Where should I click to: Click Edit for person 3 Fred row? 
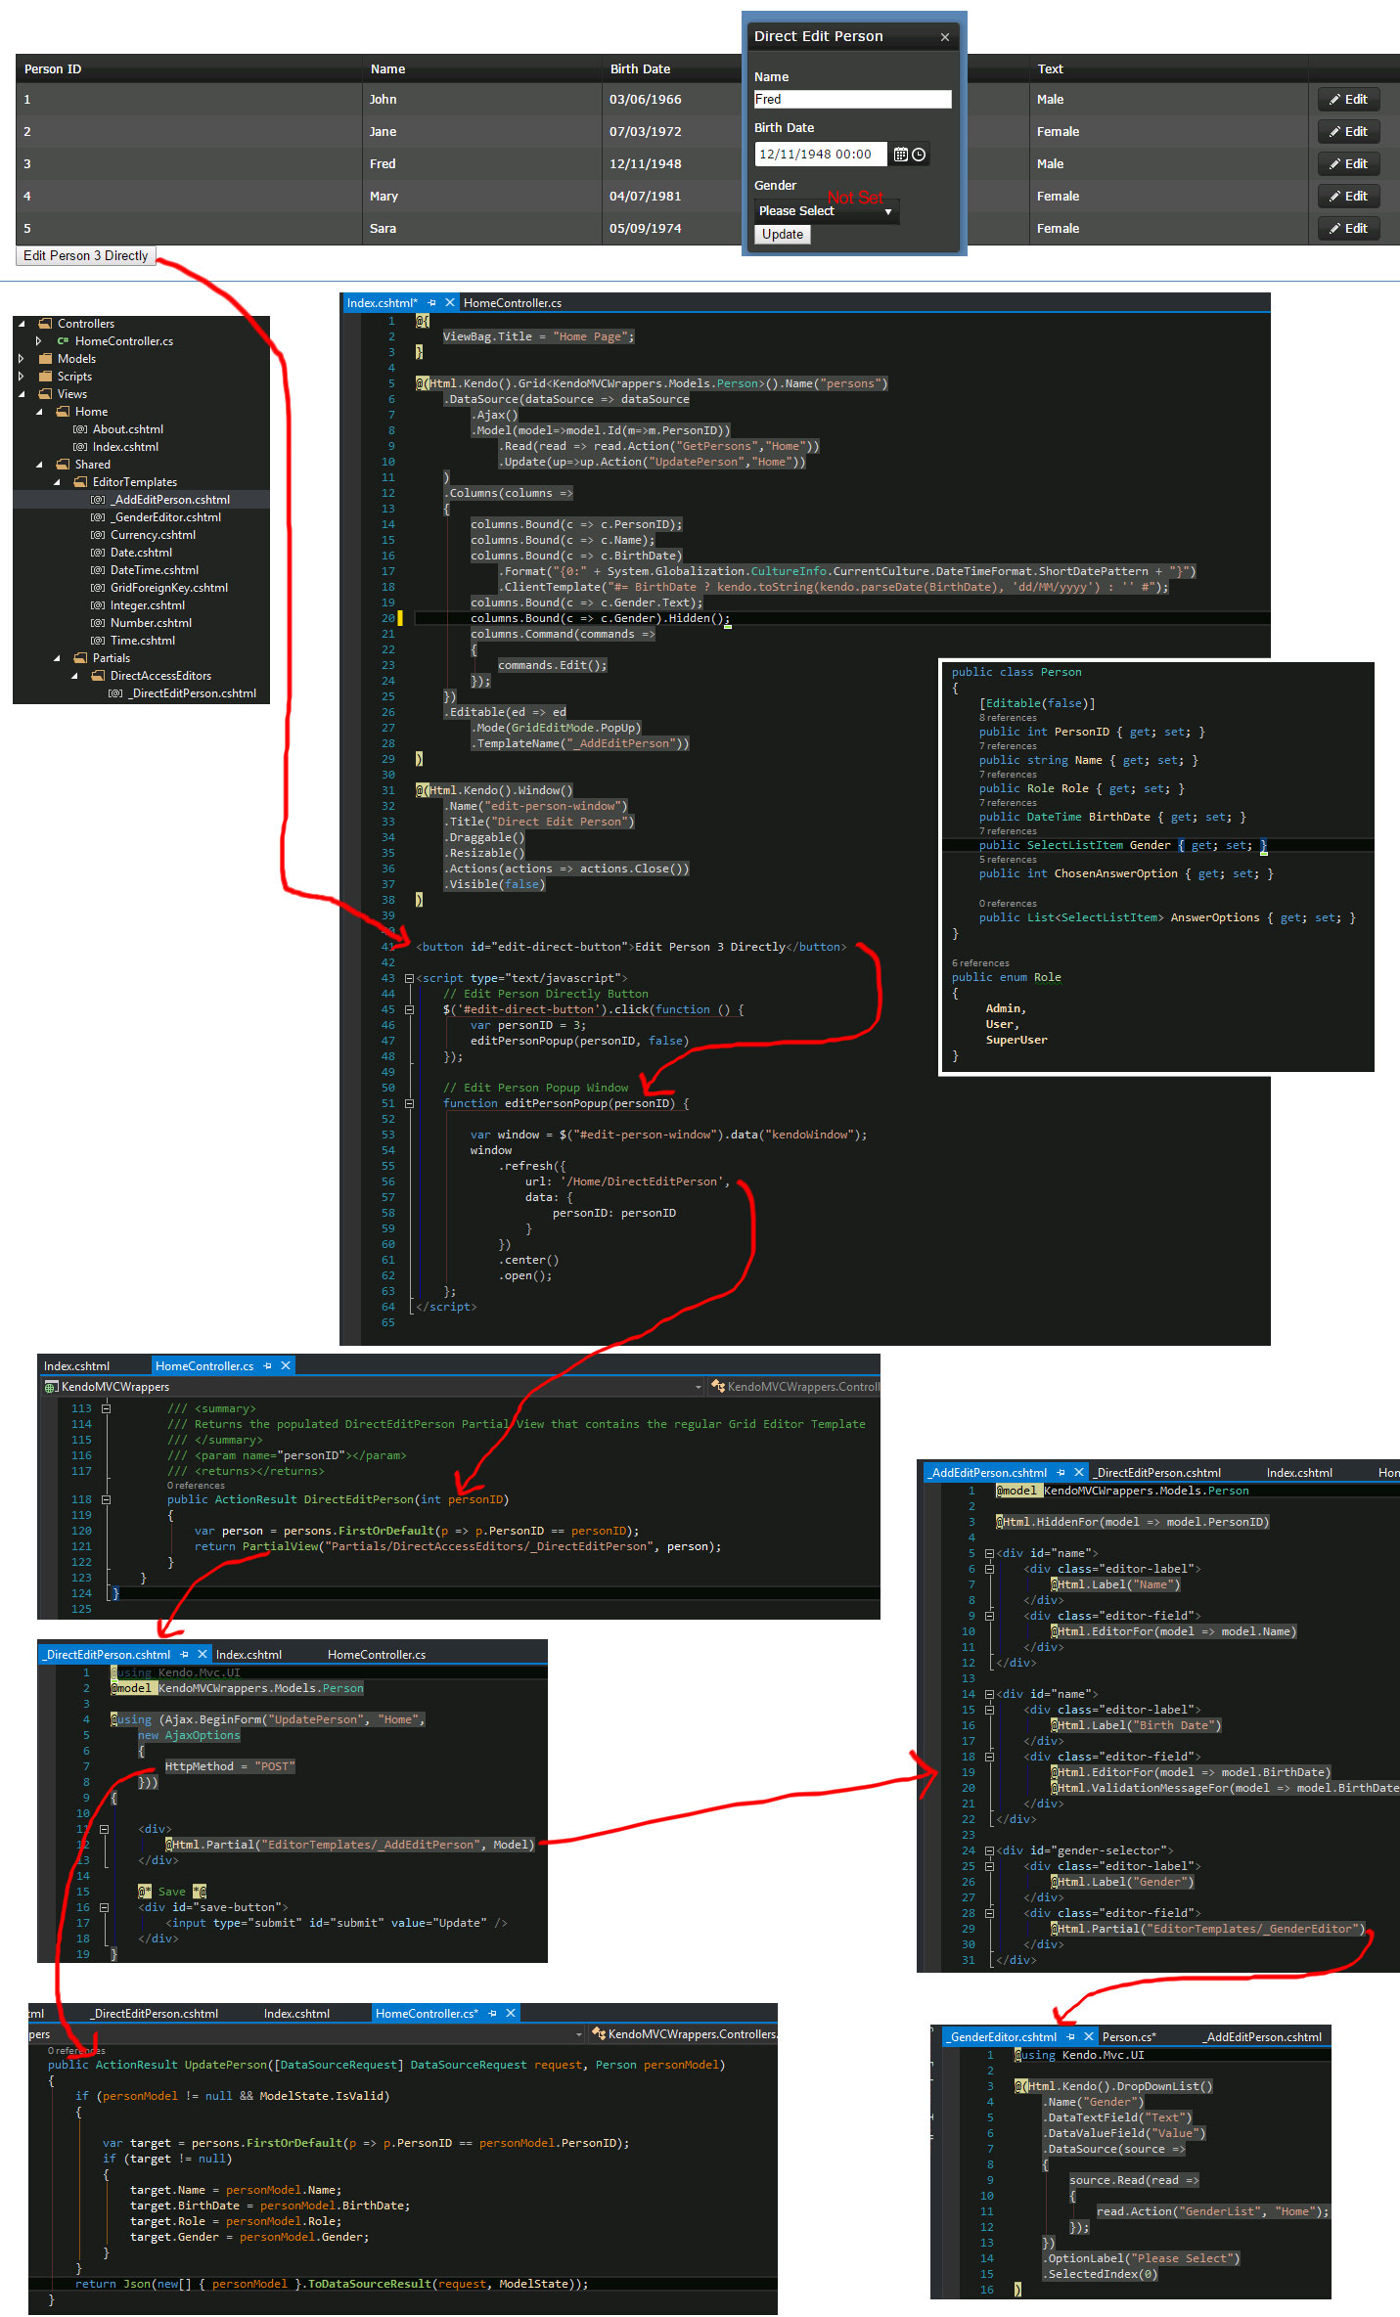click(1349, 164)
